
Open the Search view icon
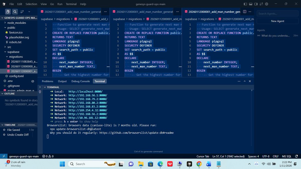point(15,12)
